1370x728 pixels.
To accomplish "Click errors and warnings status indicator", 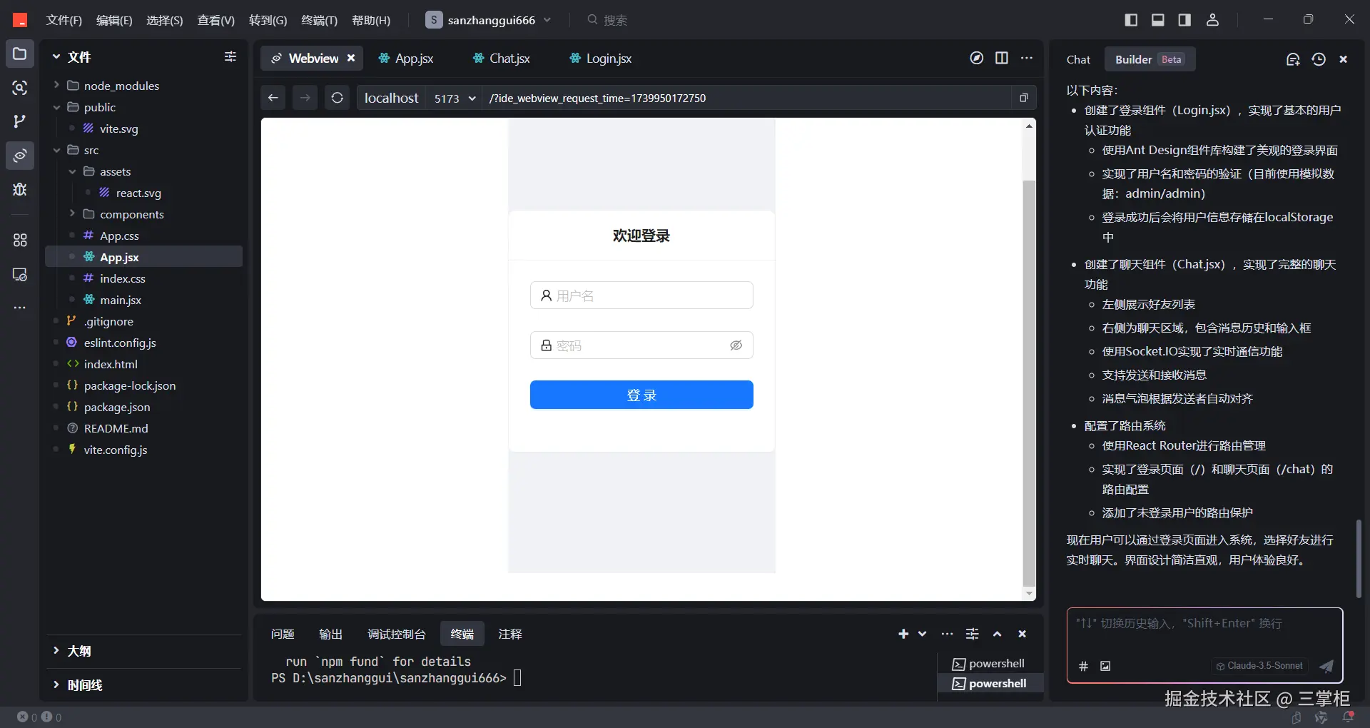I will coord(39,717).
